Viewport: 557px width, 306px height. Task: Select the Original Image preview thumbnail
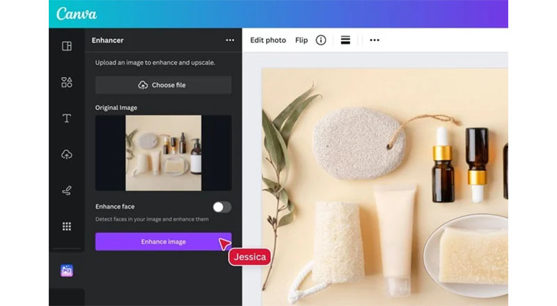click(x=163, y=153)
